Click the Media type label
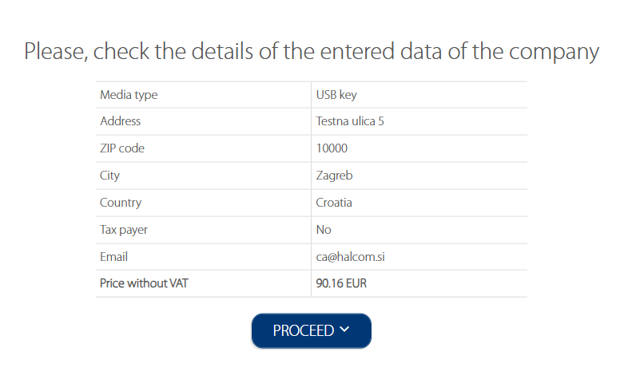The width and height of the screenshot is (644, 391). tap(129, 95)
